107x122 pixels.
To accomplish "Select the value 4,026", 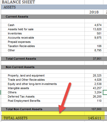I will (x=98, y=80).
